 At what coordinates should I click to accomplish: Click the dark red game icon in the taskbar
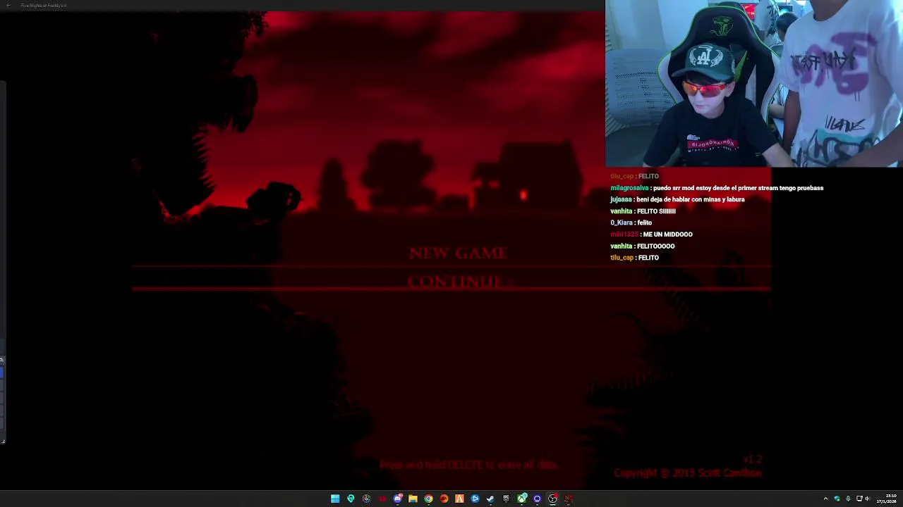coord(569,499)
